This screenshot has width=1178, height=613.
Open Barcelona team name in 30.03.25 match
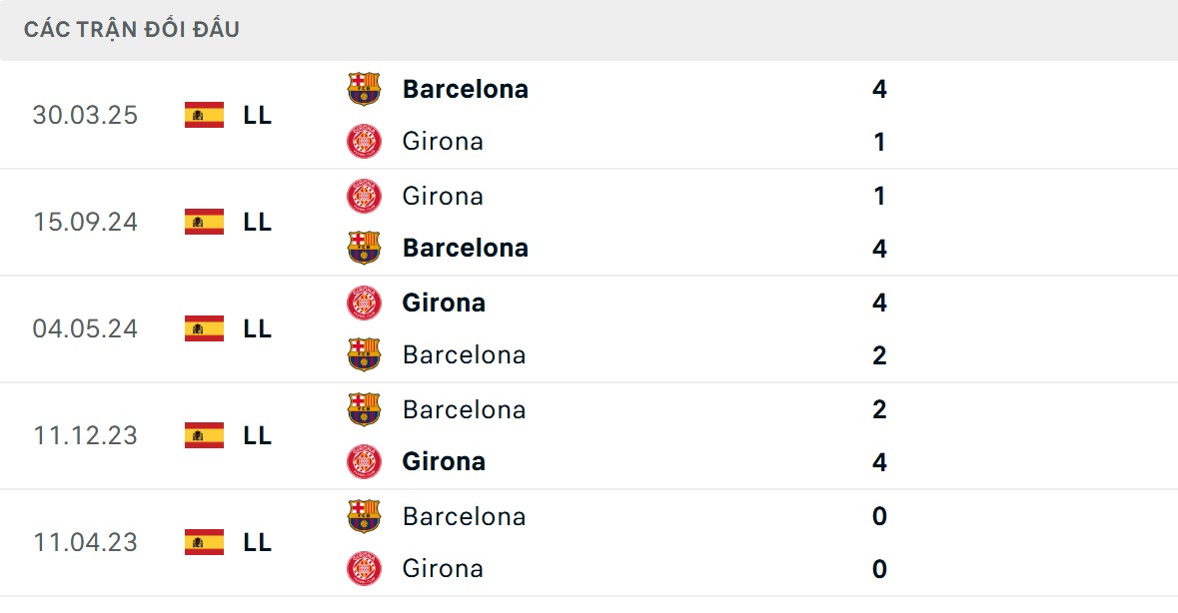tap(465, 89)
